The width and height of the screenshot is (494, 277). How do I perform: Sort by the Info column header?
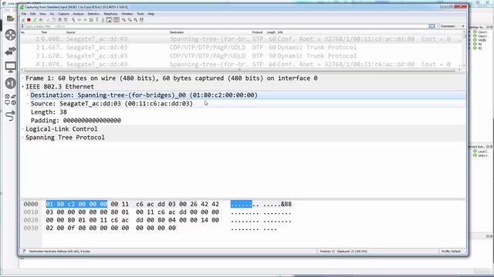coord(280,32)
